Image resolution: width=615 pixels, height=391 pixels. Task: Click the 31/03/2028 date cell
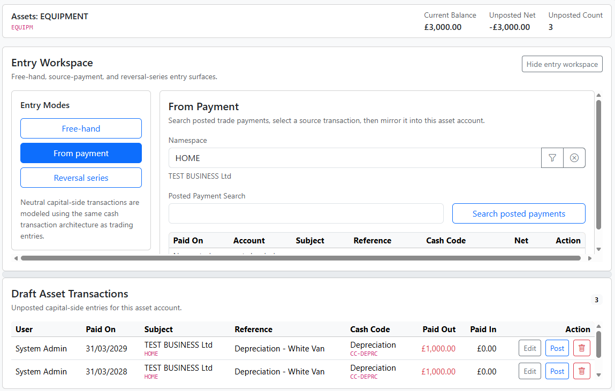pyautogui.click(x=107, y=371)
